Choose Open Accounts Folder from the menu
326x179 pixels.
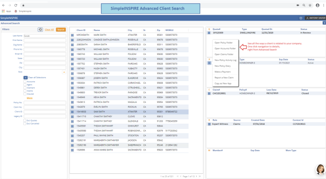(x=225, y=49)
